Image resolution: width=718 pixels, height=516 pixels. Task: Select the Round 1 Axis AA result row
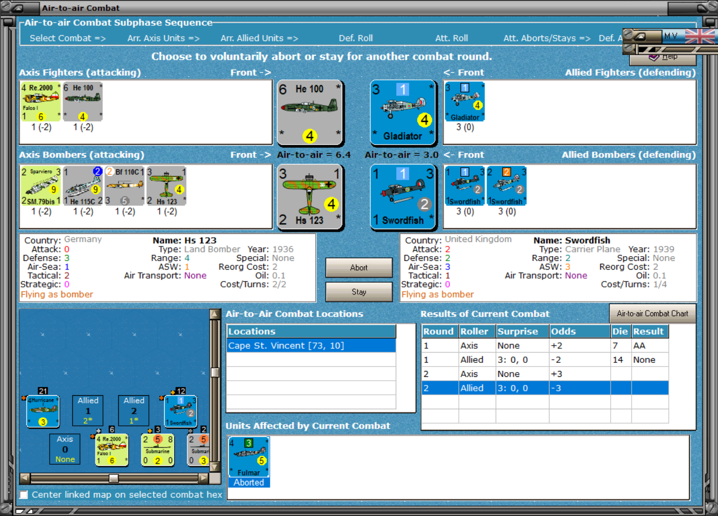[545, 346]
